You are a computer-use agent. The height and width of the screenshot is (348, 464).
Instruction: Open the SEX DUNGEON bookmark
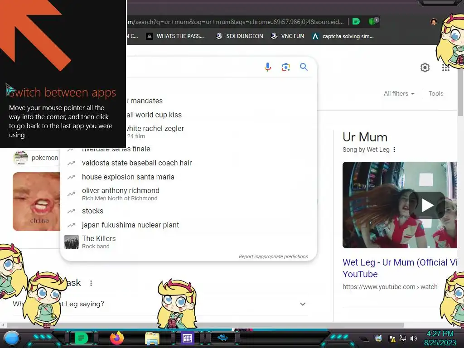(x=239, y=36)
